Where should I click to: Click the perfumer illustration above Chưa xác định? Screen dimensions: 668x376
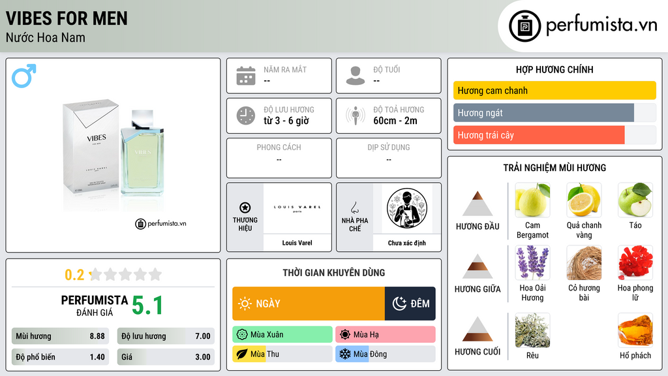pos(407,208)
